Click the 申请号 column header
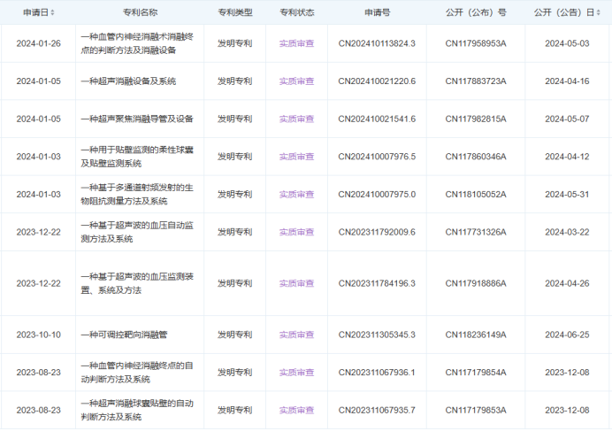This screenshot has width=612, height=431. pos(377,12)
